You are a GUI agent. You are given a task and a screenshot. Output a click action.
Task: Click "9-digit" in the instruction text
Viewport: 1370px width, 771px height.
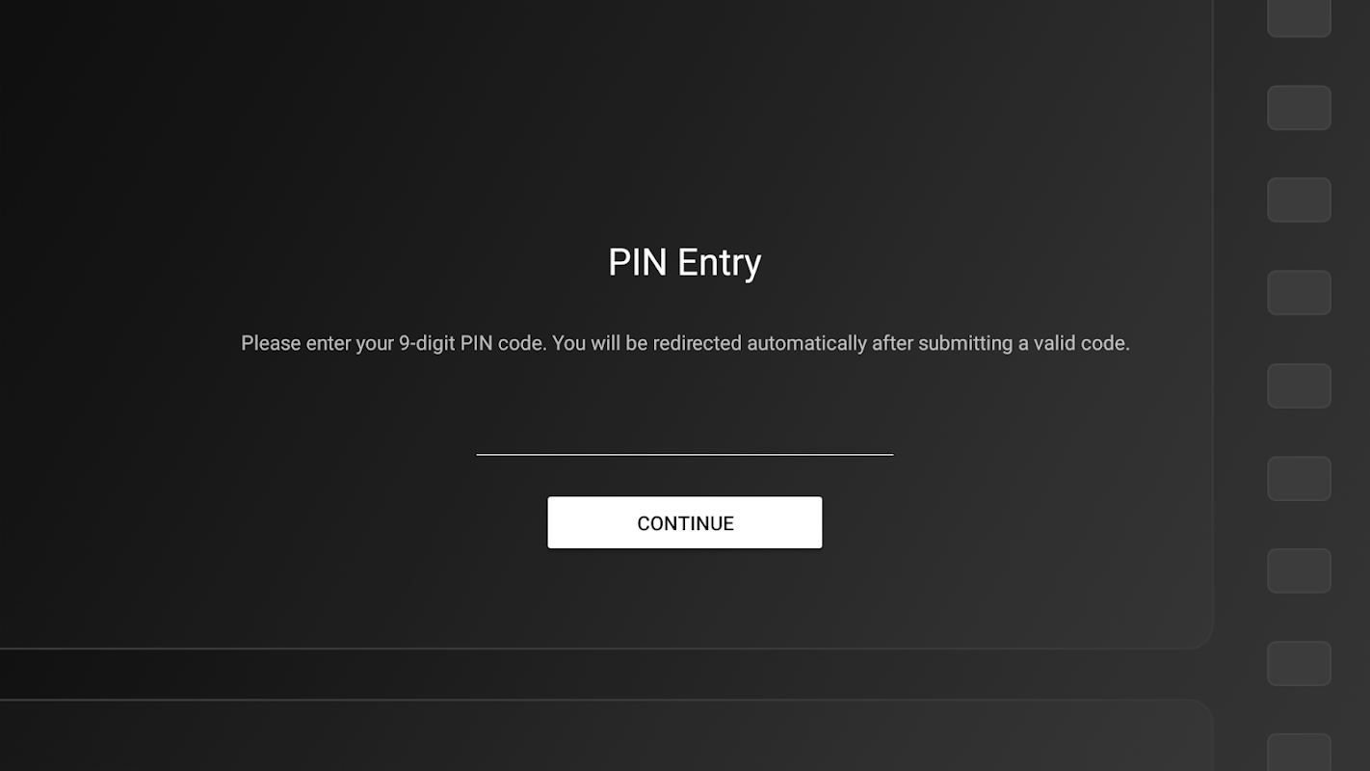click(426, 343)
